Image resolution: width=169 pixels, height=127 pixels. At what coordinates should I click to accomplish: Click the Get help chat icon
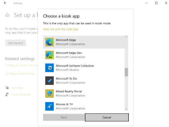tap(7, 88)
